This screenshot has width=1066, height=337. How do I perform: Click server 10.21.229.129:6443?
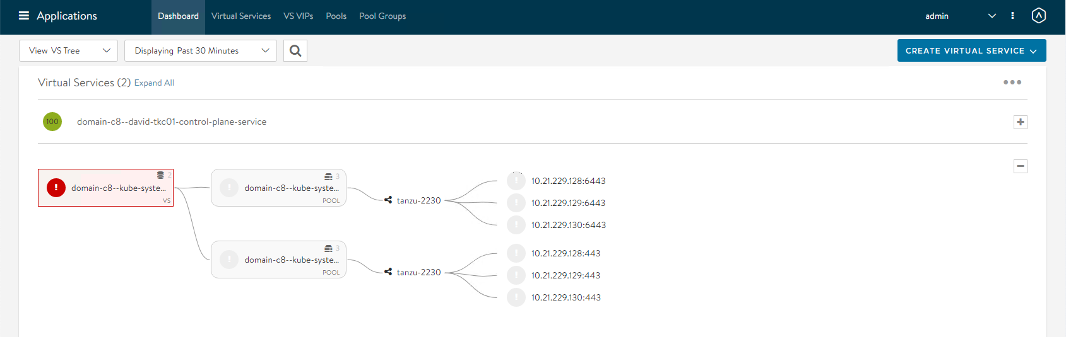click(x=568, y=203)
